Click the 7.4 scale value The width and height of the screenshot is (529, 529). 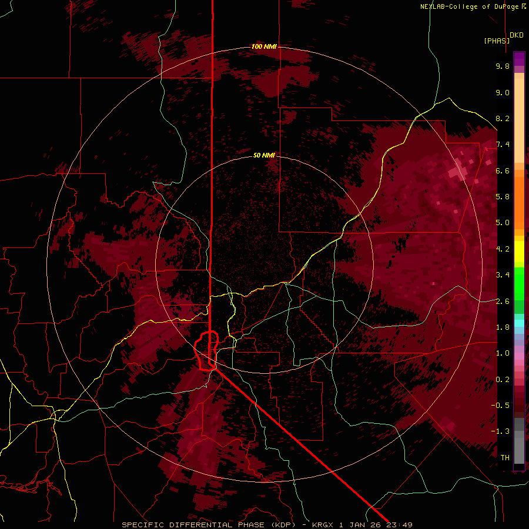[503, 145]
